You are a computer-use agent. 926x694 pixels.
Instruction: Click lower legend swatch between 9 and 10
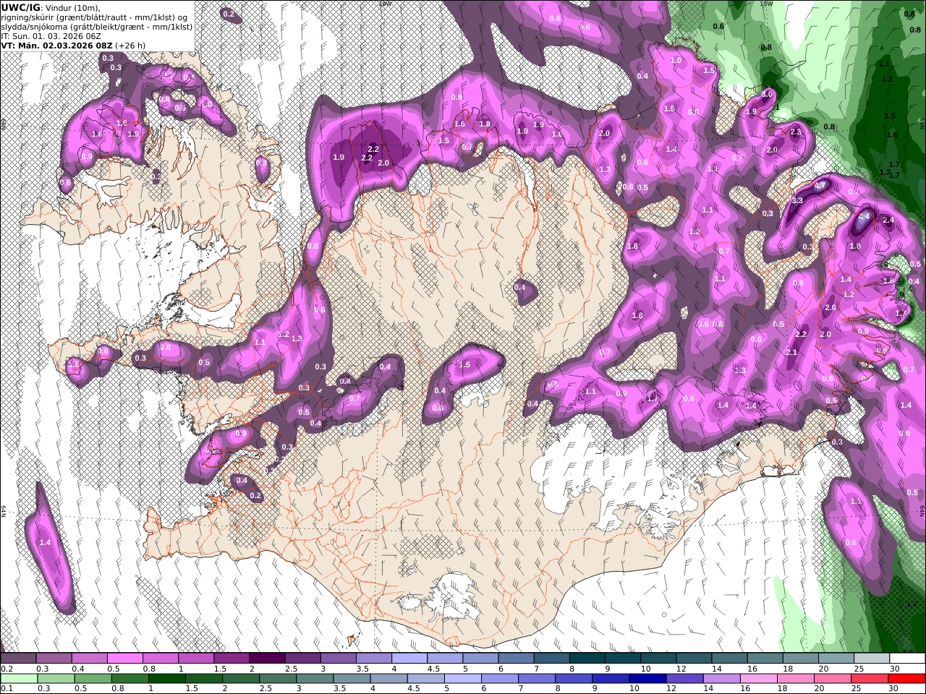click(x=611, y=678)
